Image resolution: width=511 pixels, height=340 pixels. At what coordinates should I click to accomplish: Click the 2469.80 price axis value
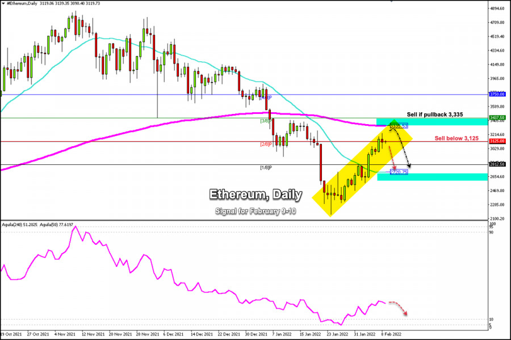[x=497, y=190]
